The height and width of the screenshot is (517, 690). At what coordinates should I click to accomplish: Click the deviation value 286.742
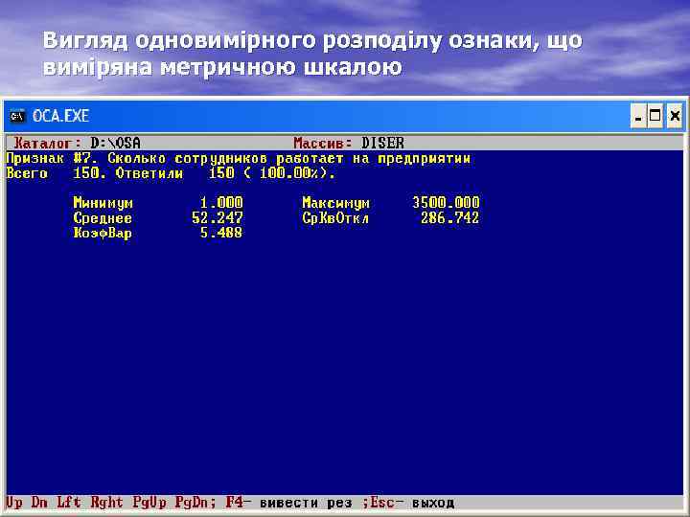tap(449, 217)
